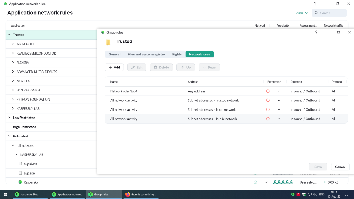Click the Search input field
Screen dimensions: 354x199
329,13
